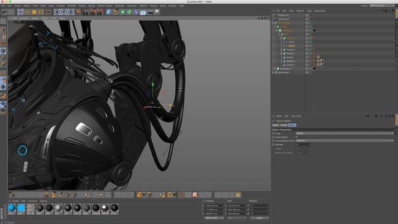
Task: Open the Simulate menu in menu bar
Action: pos(72,6)
